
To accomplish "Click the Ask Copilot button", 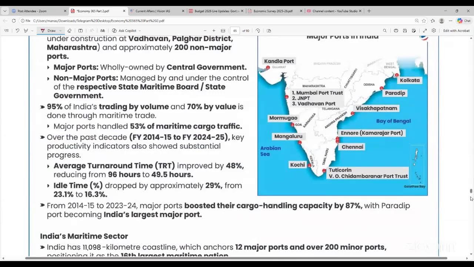I will (x=124, y=31).
